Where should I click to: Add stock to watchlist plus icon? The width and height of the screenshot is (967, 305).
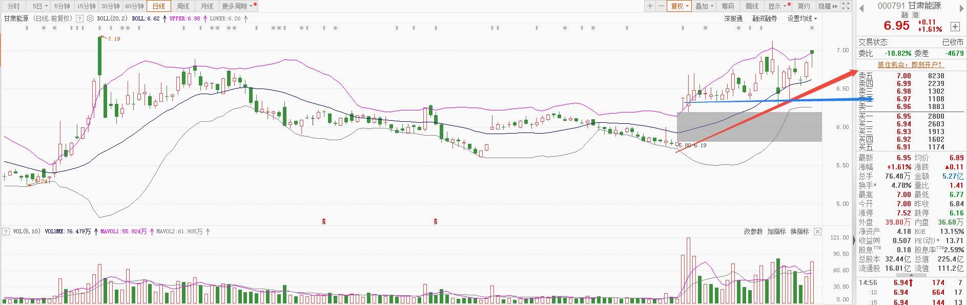[955, 26]
